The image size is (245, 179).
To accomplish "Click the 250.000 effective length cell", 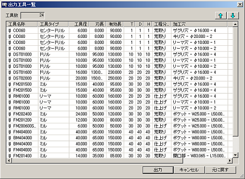I will pos(115,78).
